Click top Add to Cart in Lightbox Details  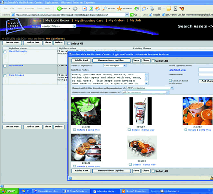pos(81,60)
